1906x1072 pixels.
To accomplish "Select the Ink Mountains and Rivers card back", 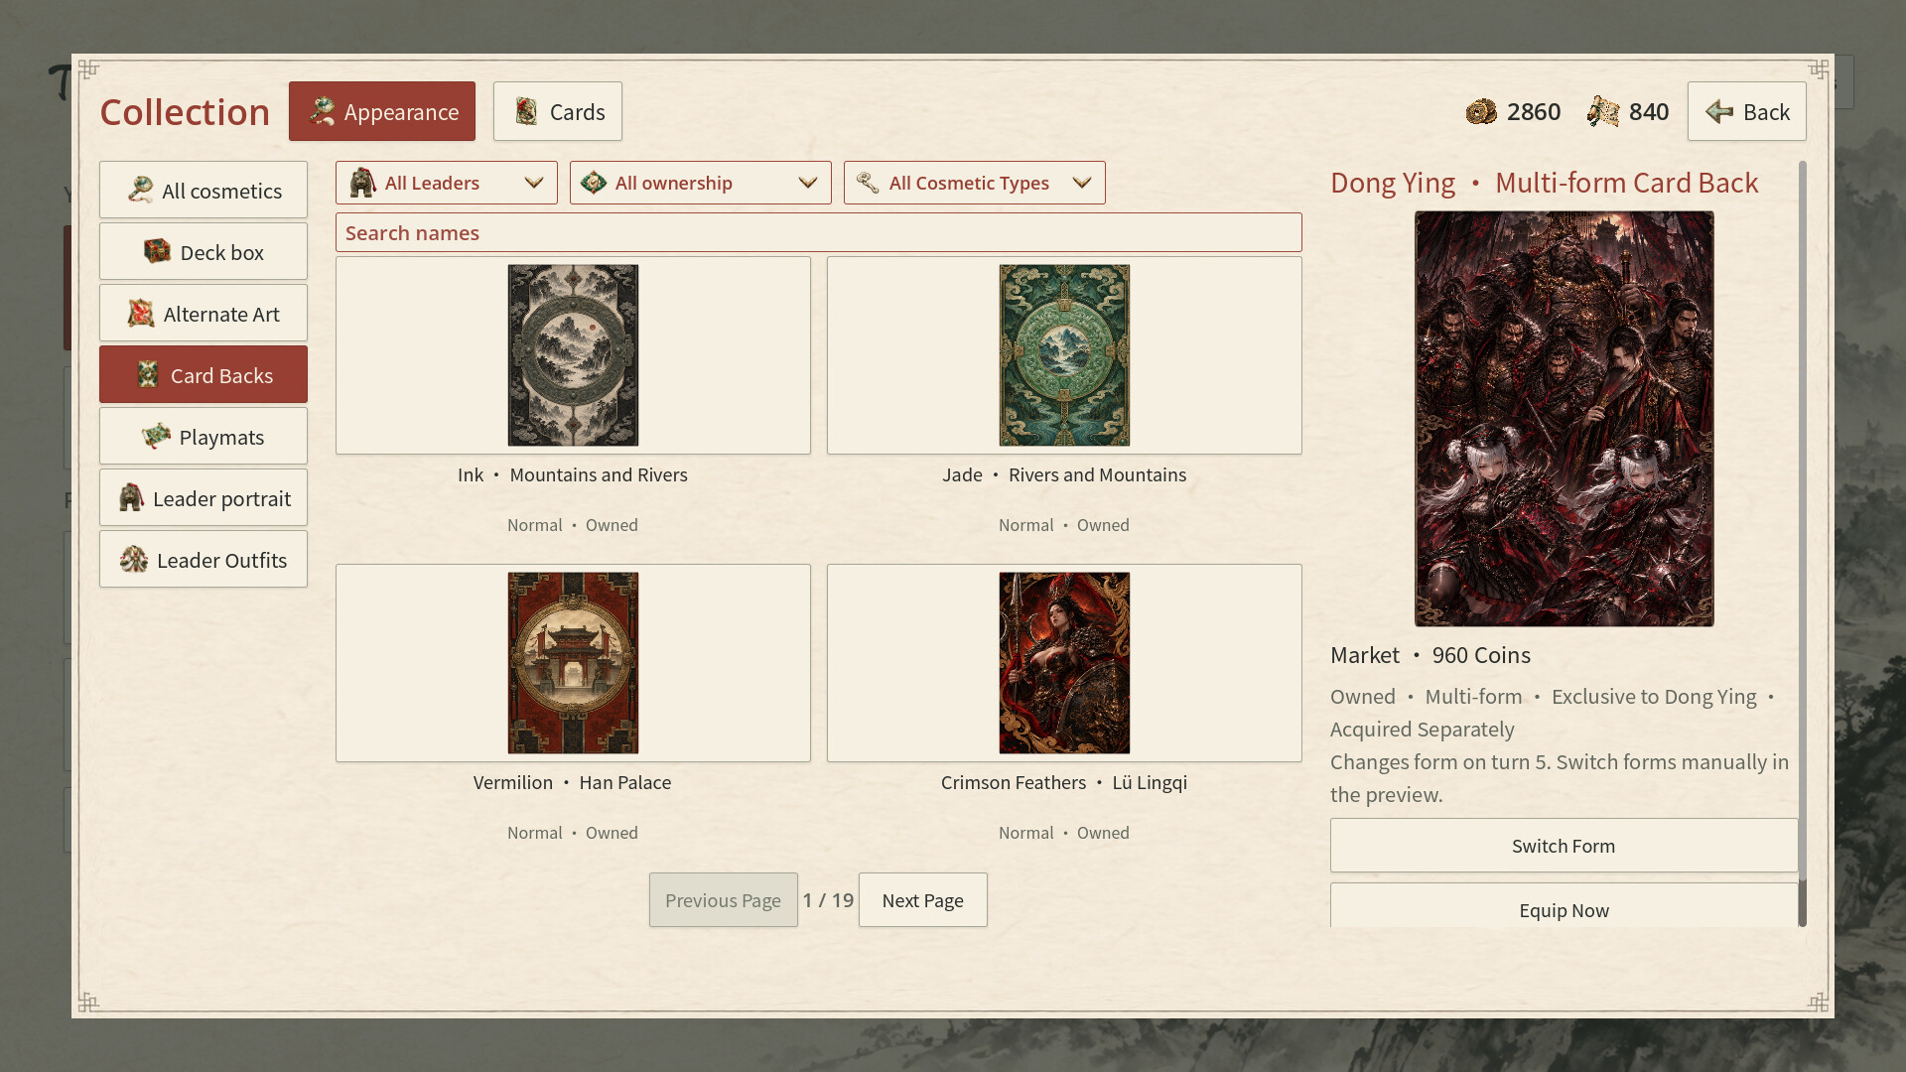I will pos(573,355).
